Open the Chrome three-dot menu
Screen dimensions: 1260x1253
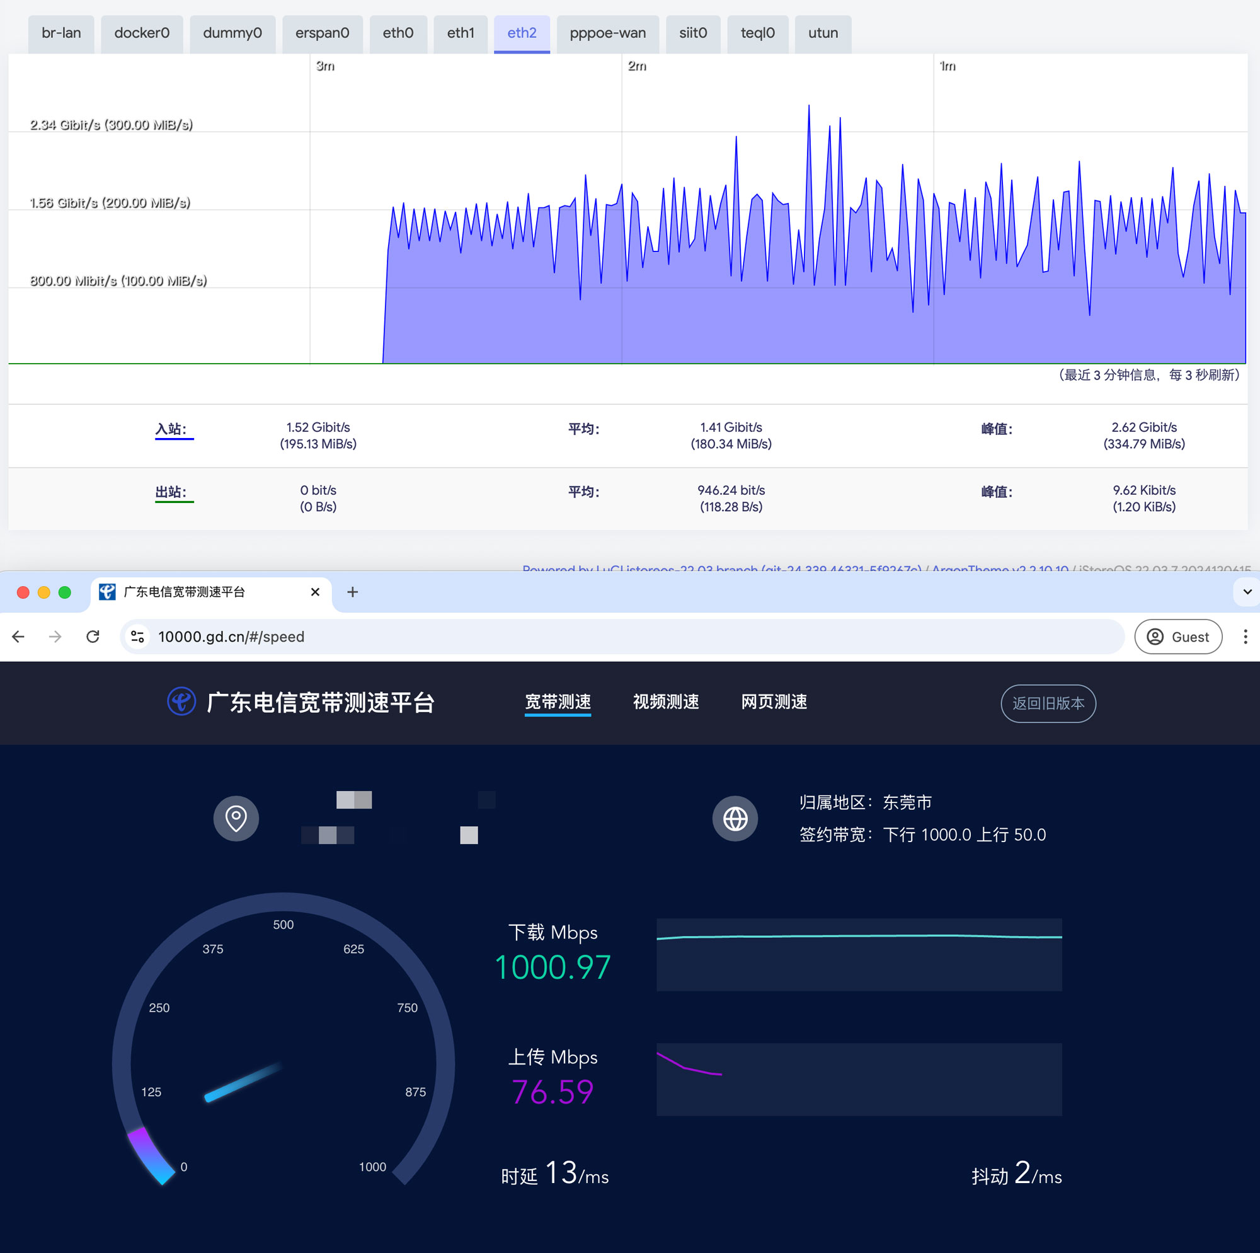click(x=1245, y=637)
